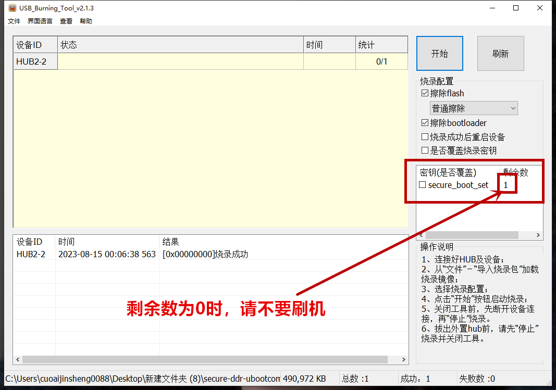This screenshot has height=390, width=556.
Task: Open the 界面语言 menu
Action: click(x=39, y=21)
